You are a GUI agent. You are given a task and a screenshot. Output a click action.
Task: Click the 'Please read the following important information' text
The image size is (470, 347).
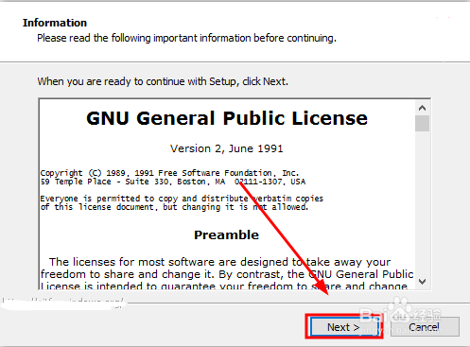pos(186,38)
